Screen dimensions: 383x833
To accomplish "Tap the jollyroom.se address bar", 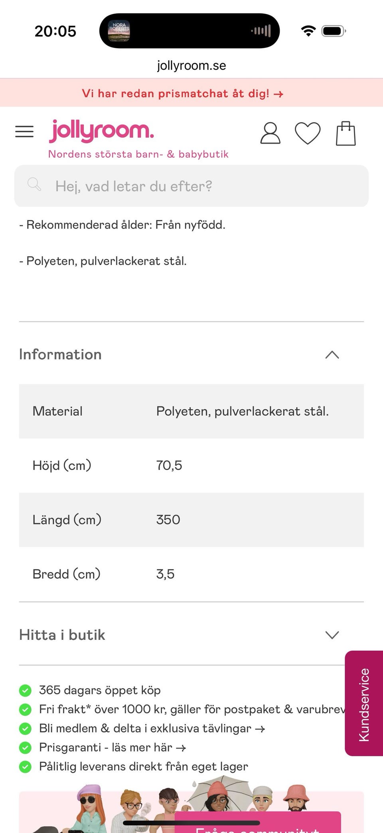I will click(x=191, y=65).
